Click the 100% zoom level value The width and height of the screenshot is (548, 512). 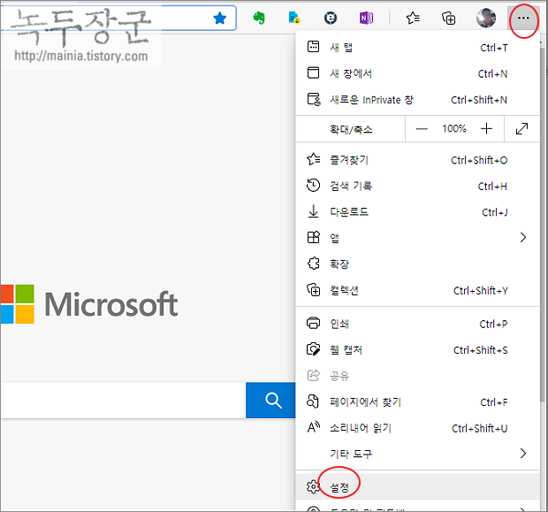pyautogui.click(x=454, y=129)
